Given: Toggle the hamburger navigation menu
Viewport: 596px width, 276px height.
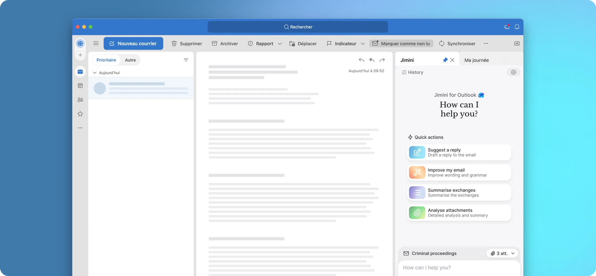Looking at the screenshot, I should click(x=96, y=44).
